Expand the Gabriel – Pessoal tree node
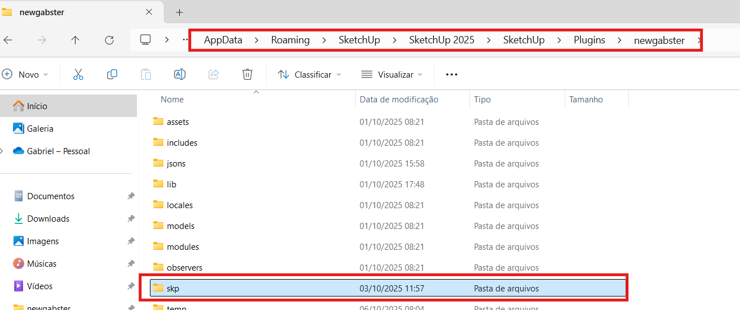The image size is (740, 310). (x=3, y=151)
